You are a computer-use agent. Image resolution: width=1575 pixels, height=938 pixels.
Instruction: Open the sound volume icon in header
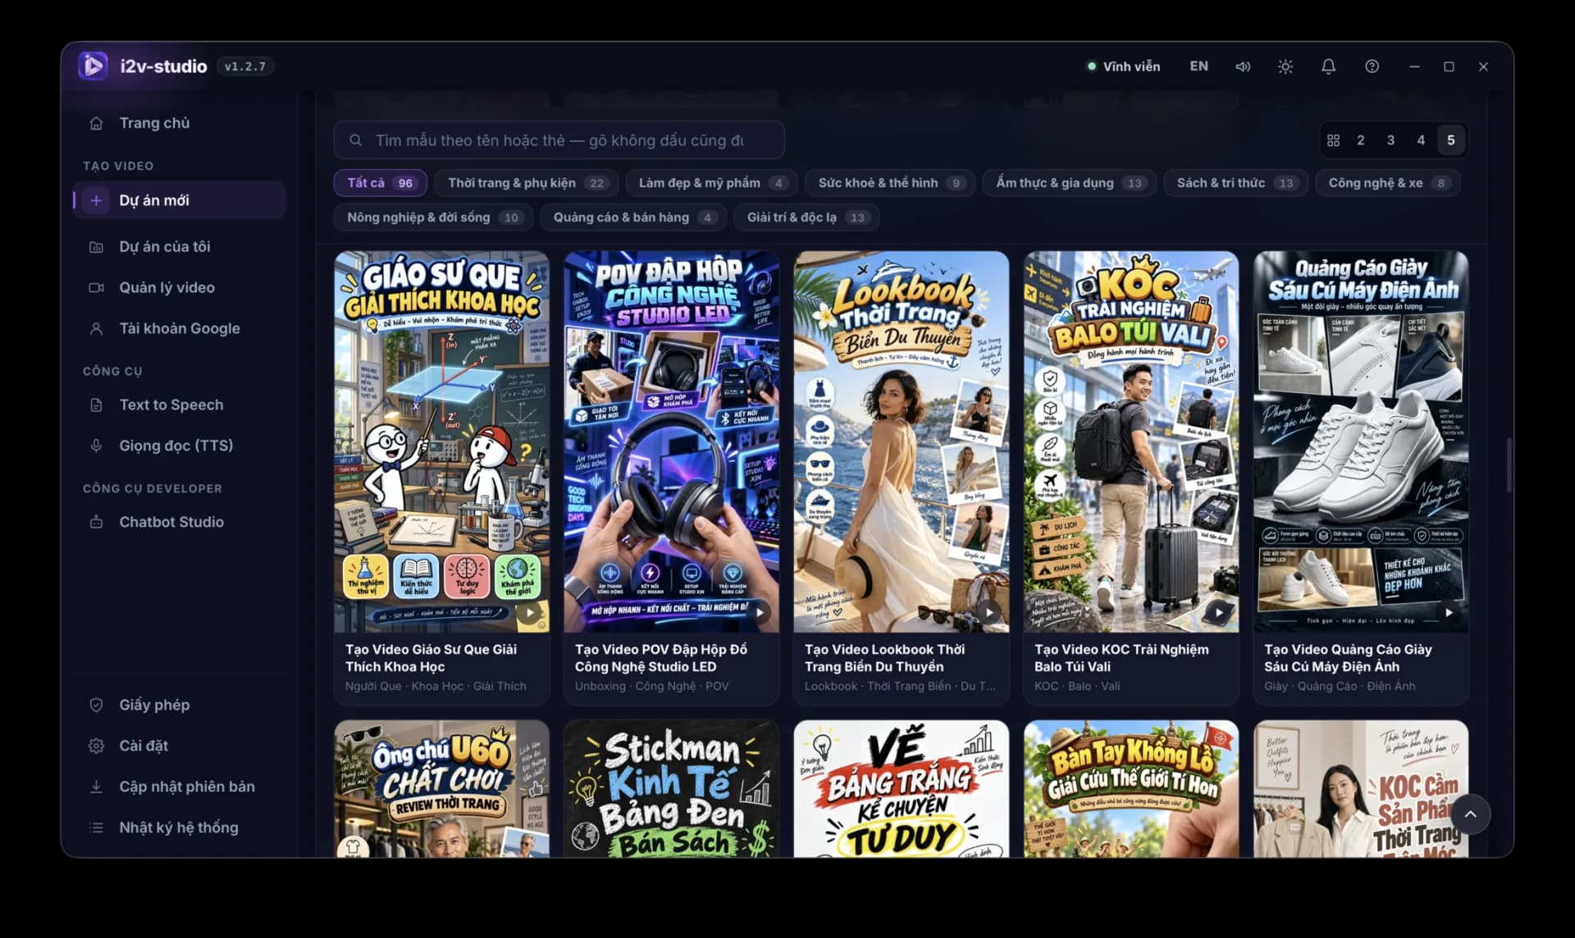[x=1243, y=66]
